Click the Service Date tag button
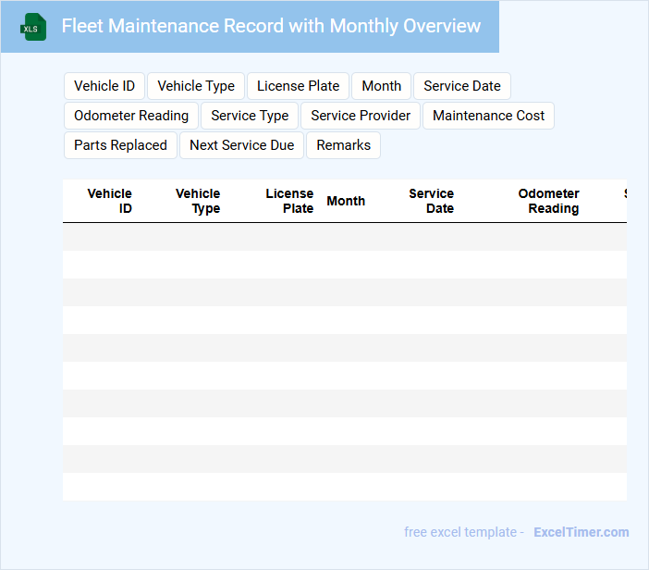The image size is (649, 570). [x=461, y=86]
